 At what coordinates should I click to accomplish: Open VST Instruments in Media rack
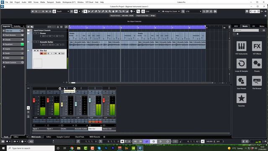tap(241, 46)
